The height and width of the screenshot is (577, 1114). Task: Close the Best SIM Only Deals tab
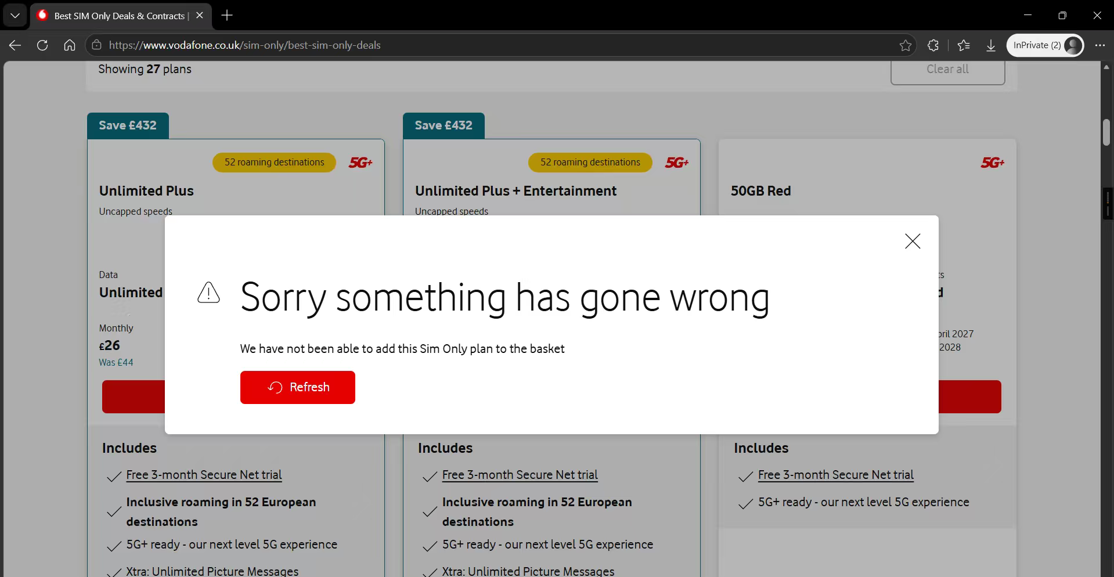click(x=200, y=16)
